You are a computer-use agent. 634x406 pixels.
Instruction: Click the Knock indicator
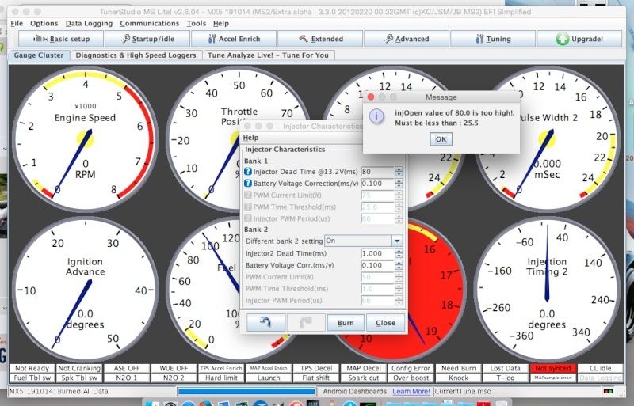459,378
